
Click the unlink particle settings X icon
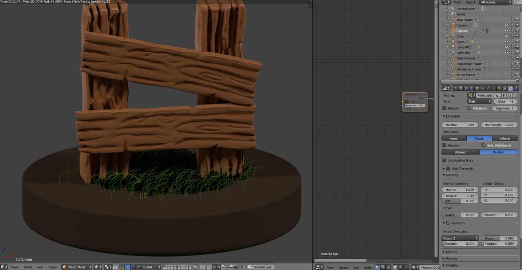click(515, 95)
